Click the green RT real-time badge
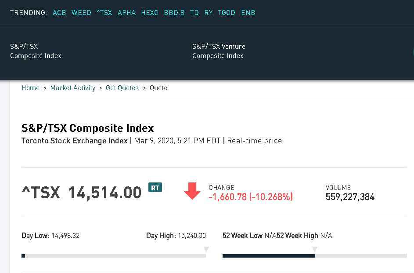This screenshot has height=273, width=414. [x=155, y=188]
